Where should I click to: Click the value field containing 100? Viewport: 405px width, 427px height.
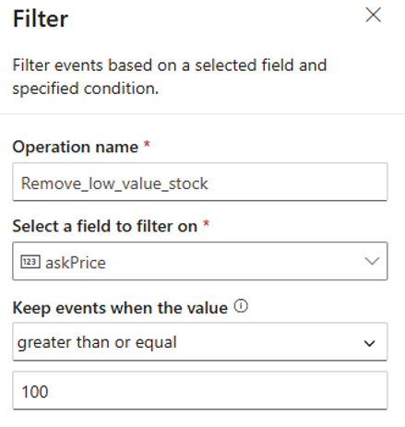200,390
